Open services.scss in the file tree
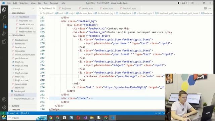 pyautogui.click(x=21, y=84)
